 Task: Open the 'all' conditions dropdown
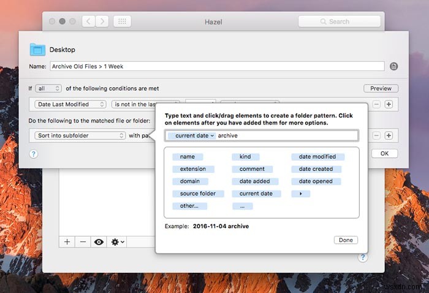48,88
